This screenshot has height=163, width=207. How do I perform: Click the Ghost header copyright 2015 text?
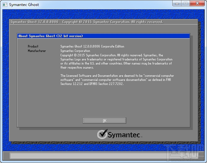click(x=113, y=22)
